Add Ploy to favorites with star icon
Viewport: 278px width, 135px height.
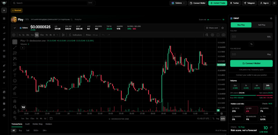pyautogui.click(x=222, y=28)
